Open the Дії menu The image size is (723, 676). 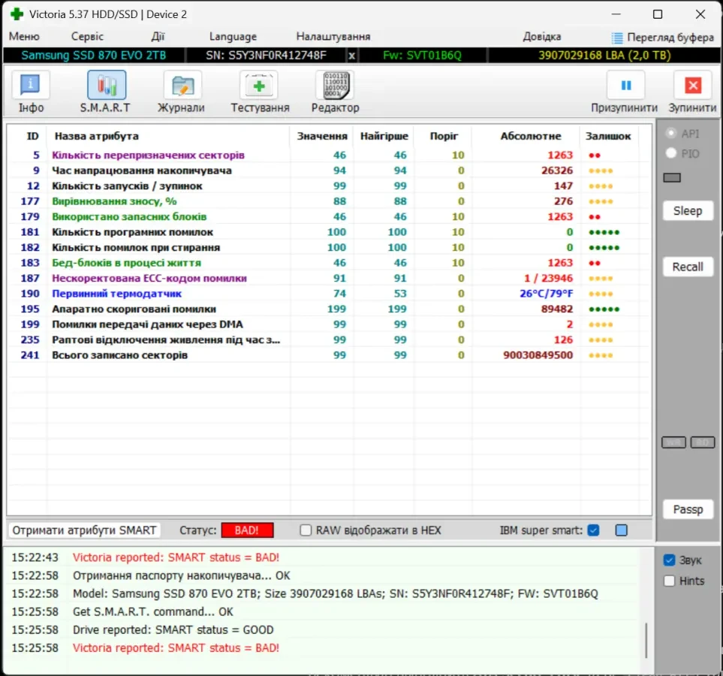coord(158,37)
